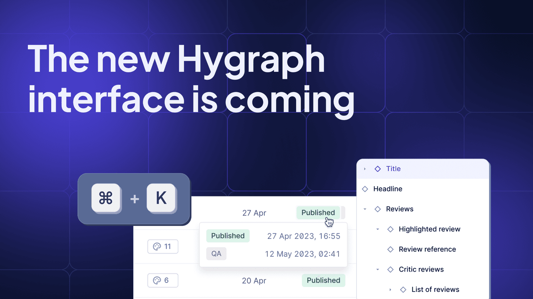Viewport: 533px width, 299px height.
Task: Click the Published badge in 27 Apr row
Action: point(318,213)
